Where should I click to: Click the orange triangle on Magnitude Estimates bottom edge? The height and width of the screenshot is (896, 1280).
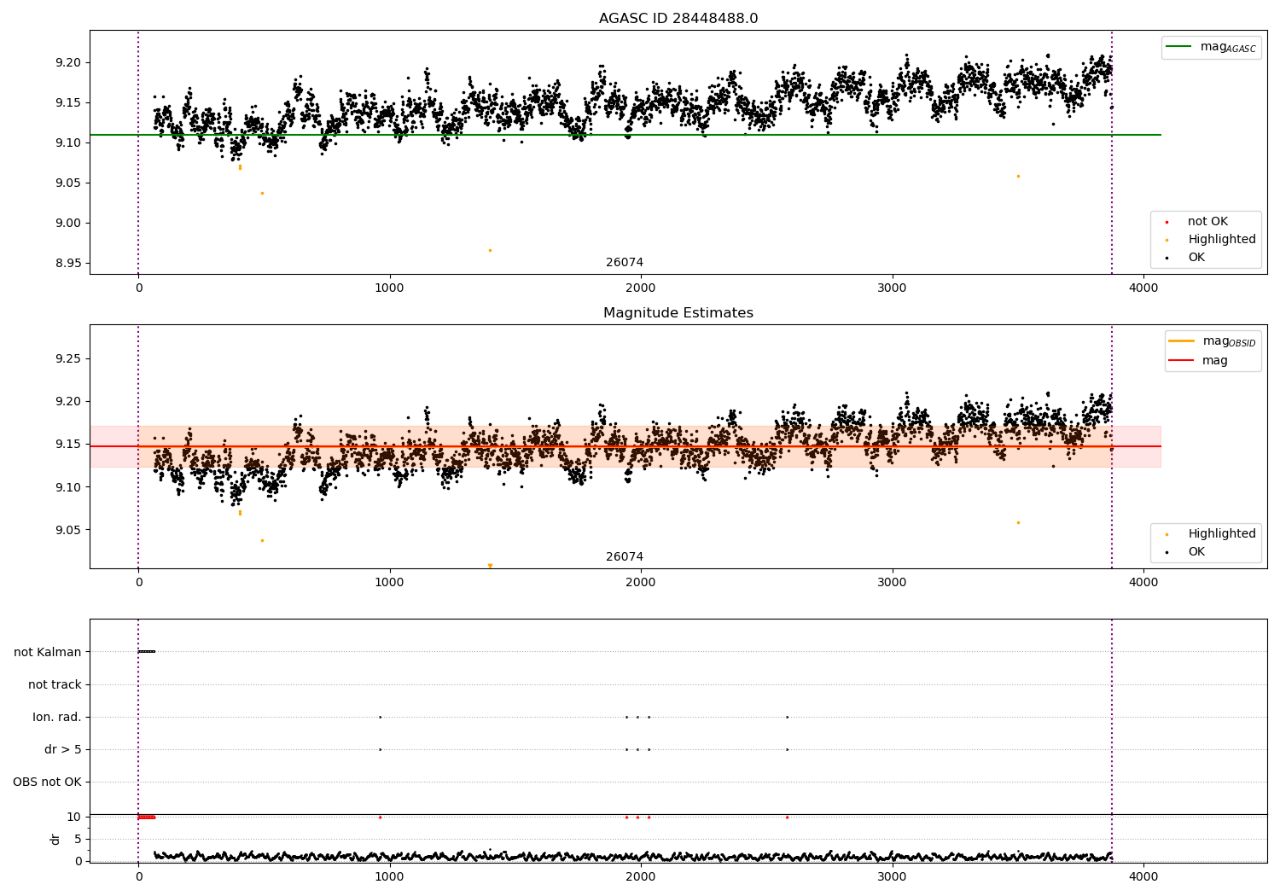coord(490,566)
